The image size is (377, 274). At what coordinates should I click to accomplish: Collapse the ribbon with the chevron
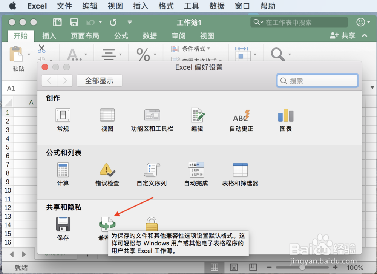[365, 36]
